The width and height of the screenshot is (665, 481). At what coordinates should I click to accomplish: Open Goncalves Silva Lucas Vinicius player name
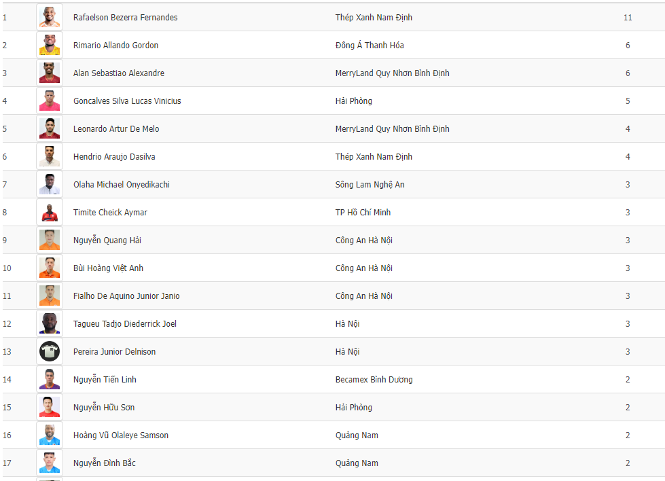pos(127,101)
